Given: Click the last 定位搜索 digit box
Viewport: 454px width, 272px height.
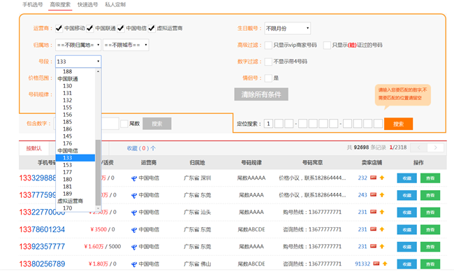Looking at the screenshot, I should (x=378, y=124).
